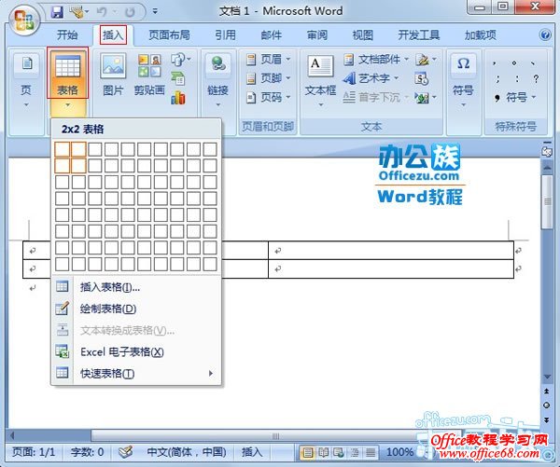Switch to Outline view
560x467 pixels.
[355, 453]
